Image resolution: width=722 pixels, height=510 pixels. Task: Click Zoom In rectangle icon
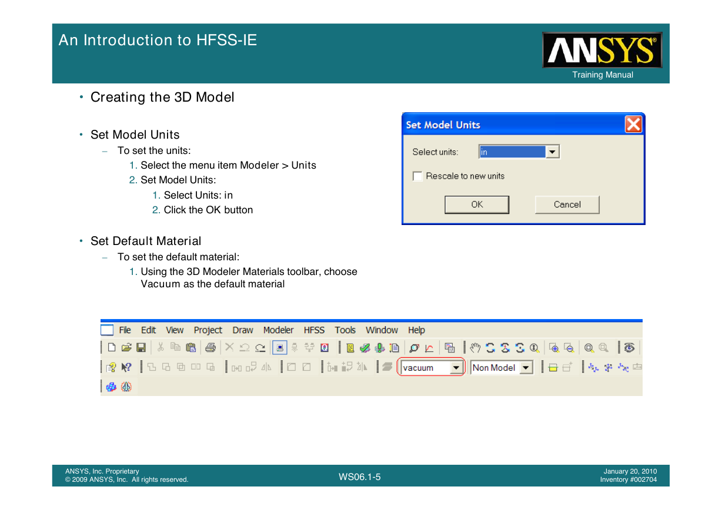coord(554,348)
